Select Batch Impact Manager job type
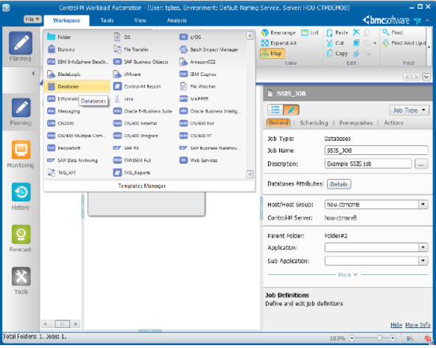Viewport: 436px width, 348px height. tap(209, 49)
